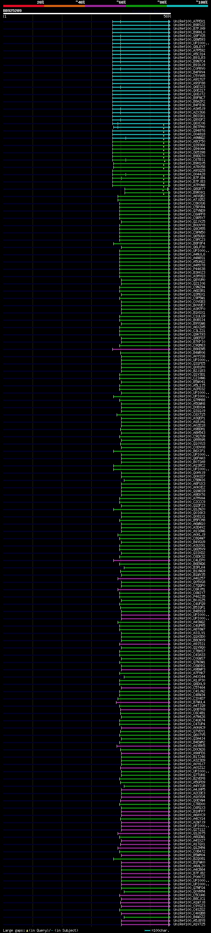
Task: Select the UniRef100_A2X3G6 label
Action: pyautogui.click(x=189, y=112)
